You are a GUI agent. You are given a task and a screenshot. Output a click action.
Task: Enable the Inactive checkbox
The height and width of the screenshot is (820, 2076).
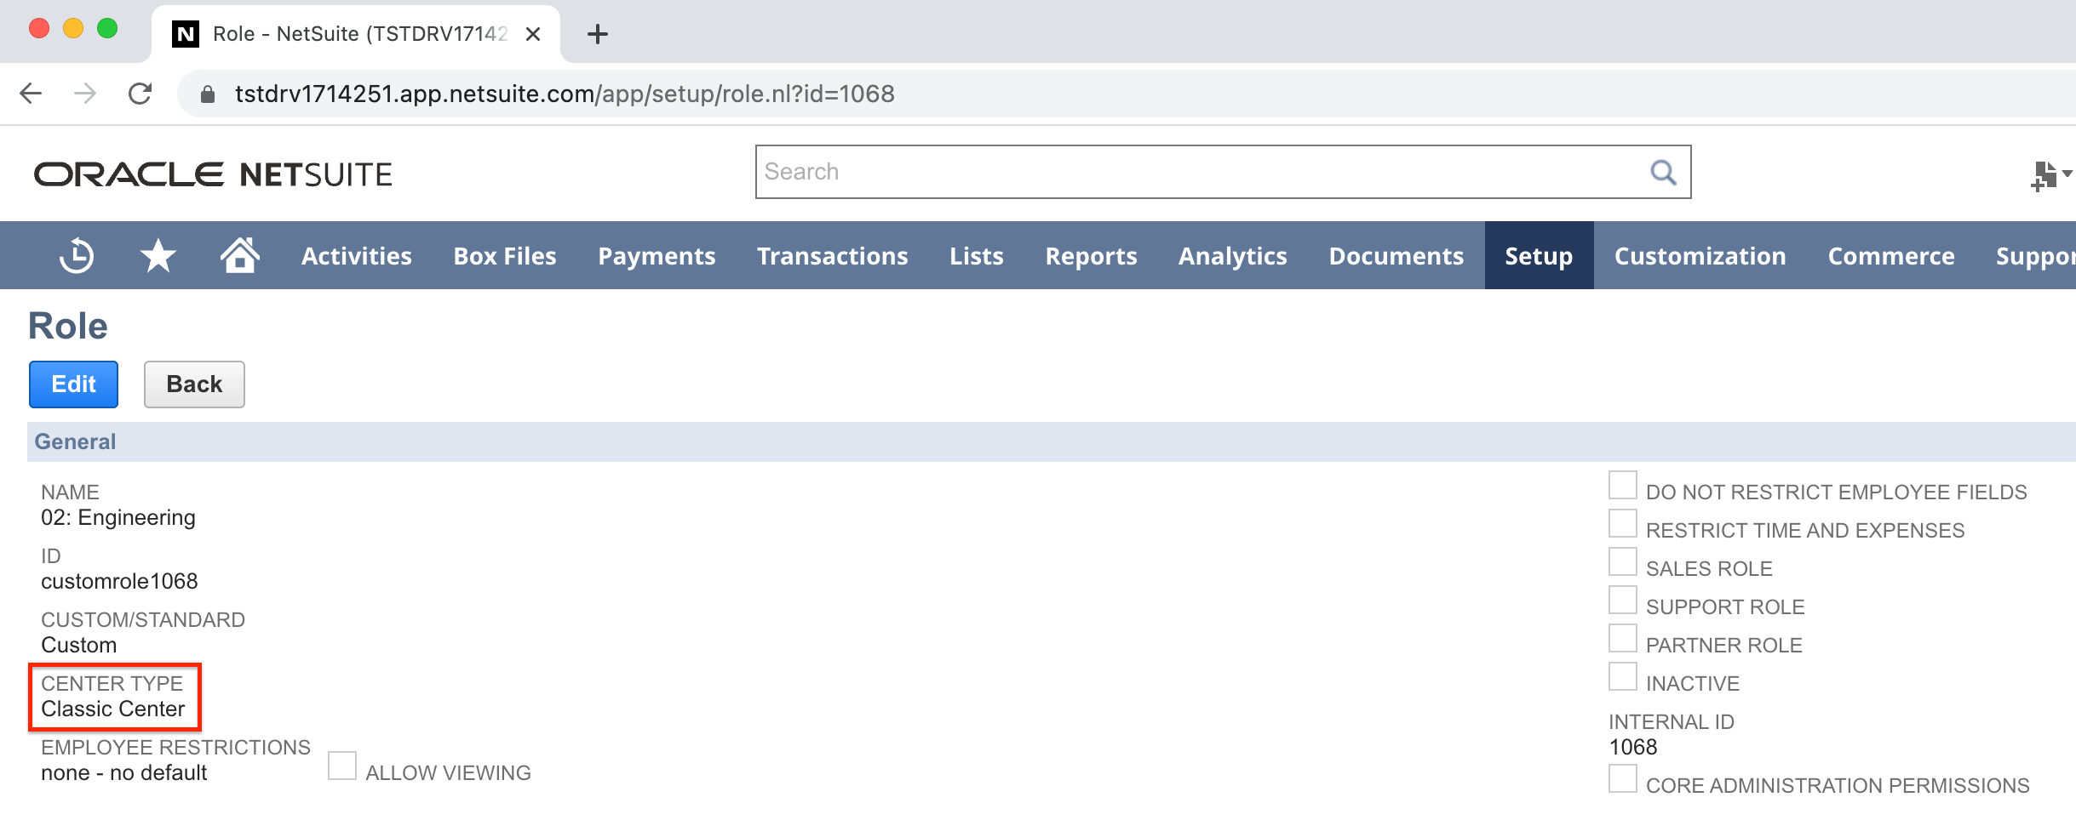1622,677
